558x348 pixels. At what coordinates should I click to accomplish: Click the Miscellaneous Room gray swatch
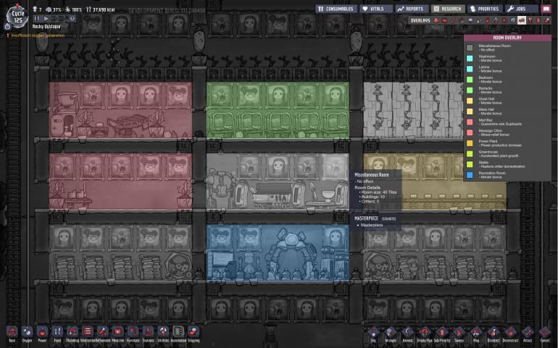pos(470,48)
